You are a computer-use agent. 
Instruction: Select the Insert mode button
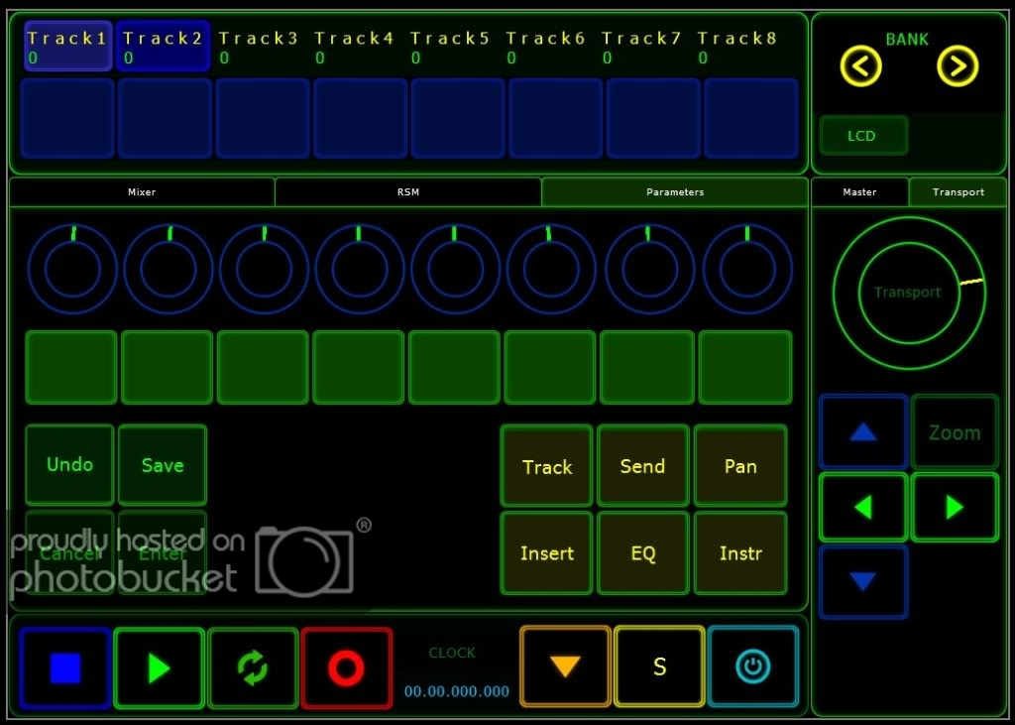(547, 553)
